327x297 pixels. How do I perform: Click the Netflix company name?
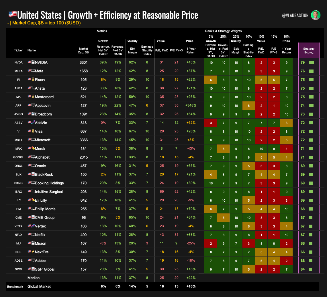tap(40, 235)
